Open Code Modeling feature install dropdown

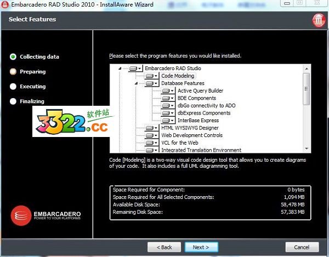coord(152,76)
